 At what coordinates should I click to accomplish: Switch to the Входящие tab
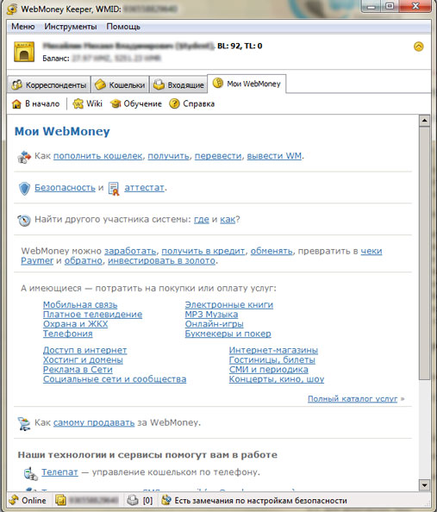click(178, 84)
